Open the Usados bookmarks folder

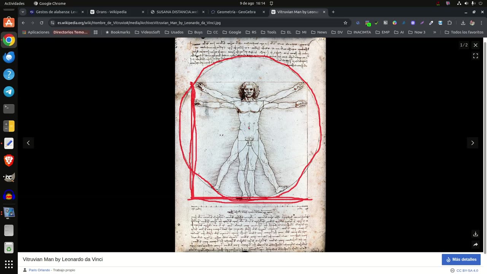(x=174, y=32)
